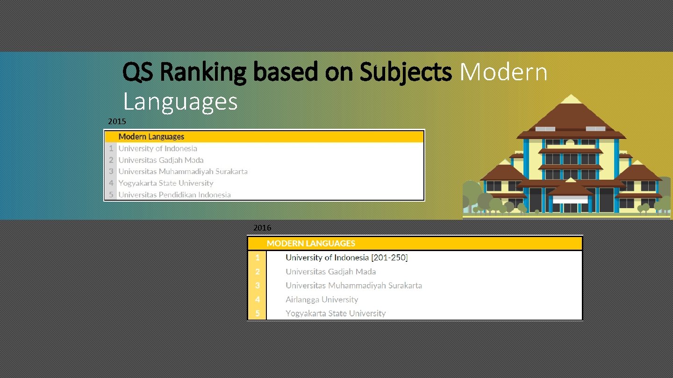This screenshot has width=673, height=378.
Task: Select 'Yogyakarta State University' in the 2015 table
Action: pyautogui.click(x=166, y=183)
